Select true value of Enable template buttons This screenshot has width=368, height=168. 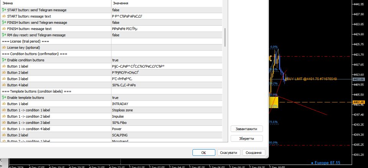click(x=167, y=97)
